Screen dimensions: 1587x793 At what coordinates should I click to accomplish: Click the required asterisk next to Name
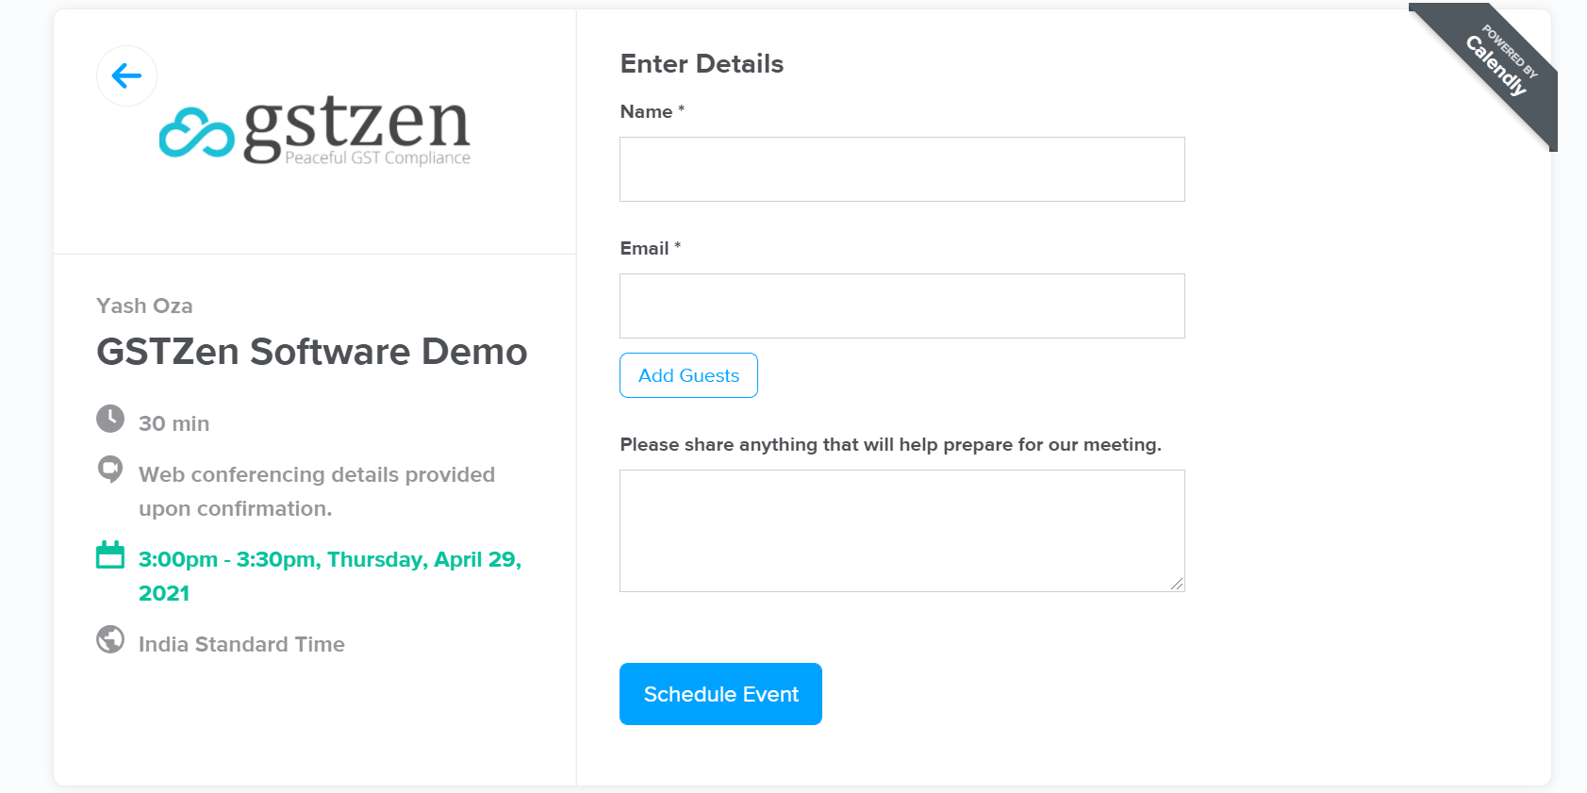click(x=681, y=108)
